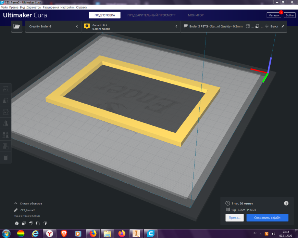The width and height of the screenshot is (298, 238).
Task: Select the Mirror tool in left toolbar
Action: [x=5, y=123]
